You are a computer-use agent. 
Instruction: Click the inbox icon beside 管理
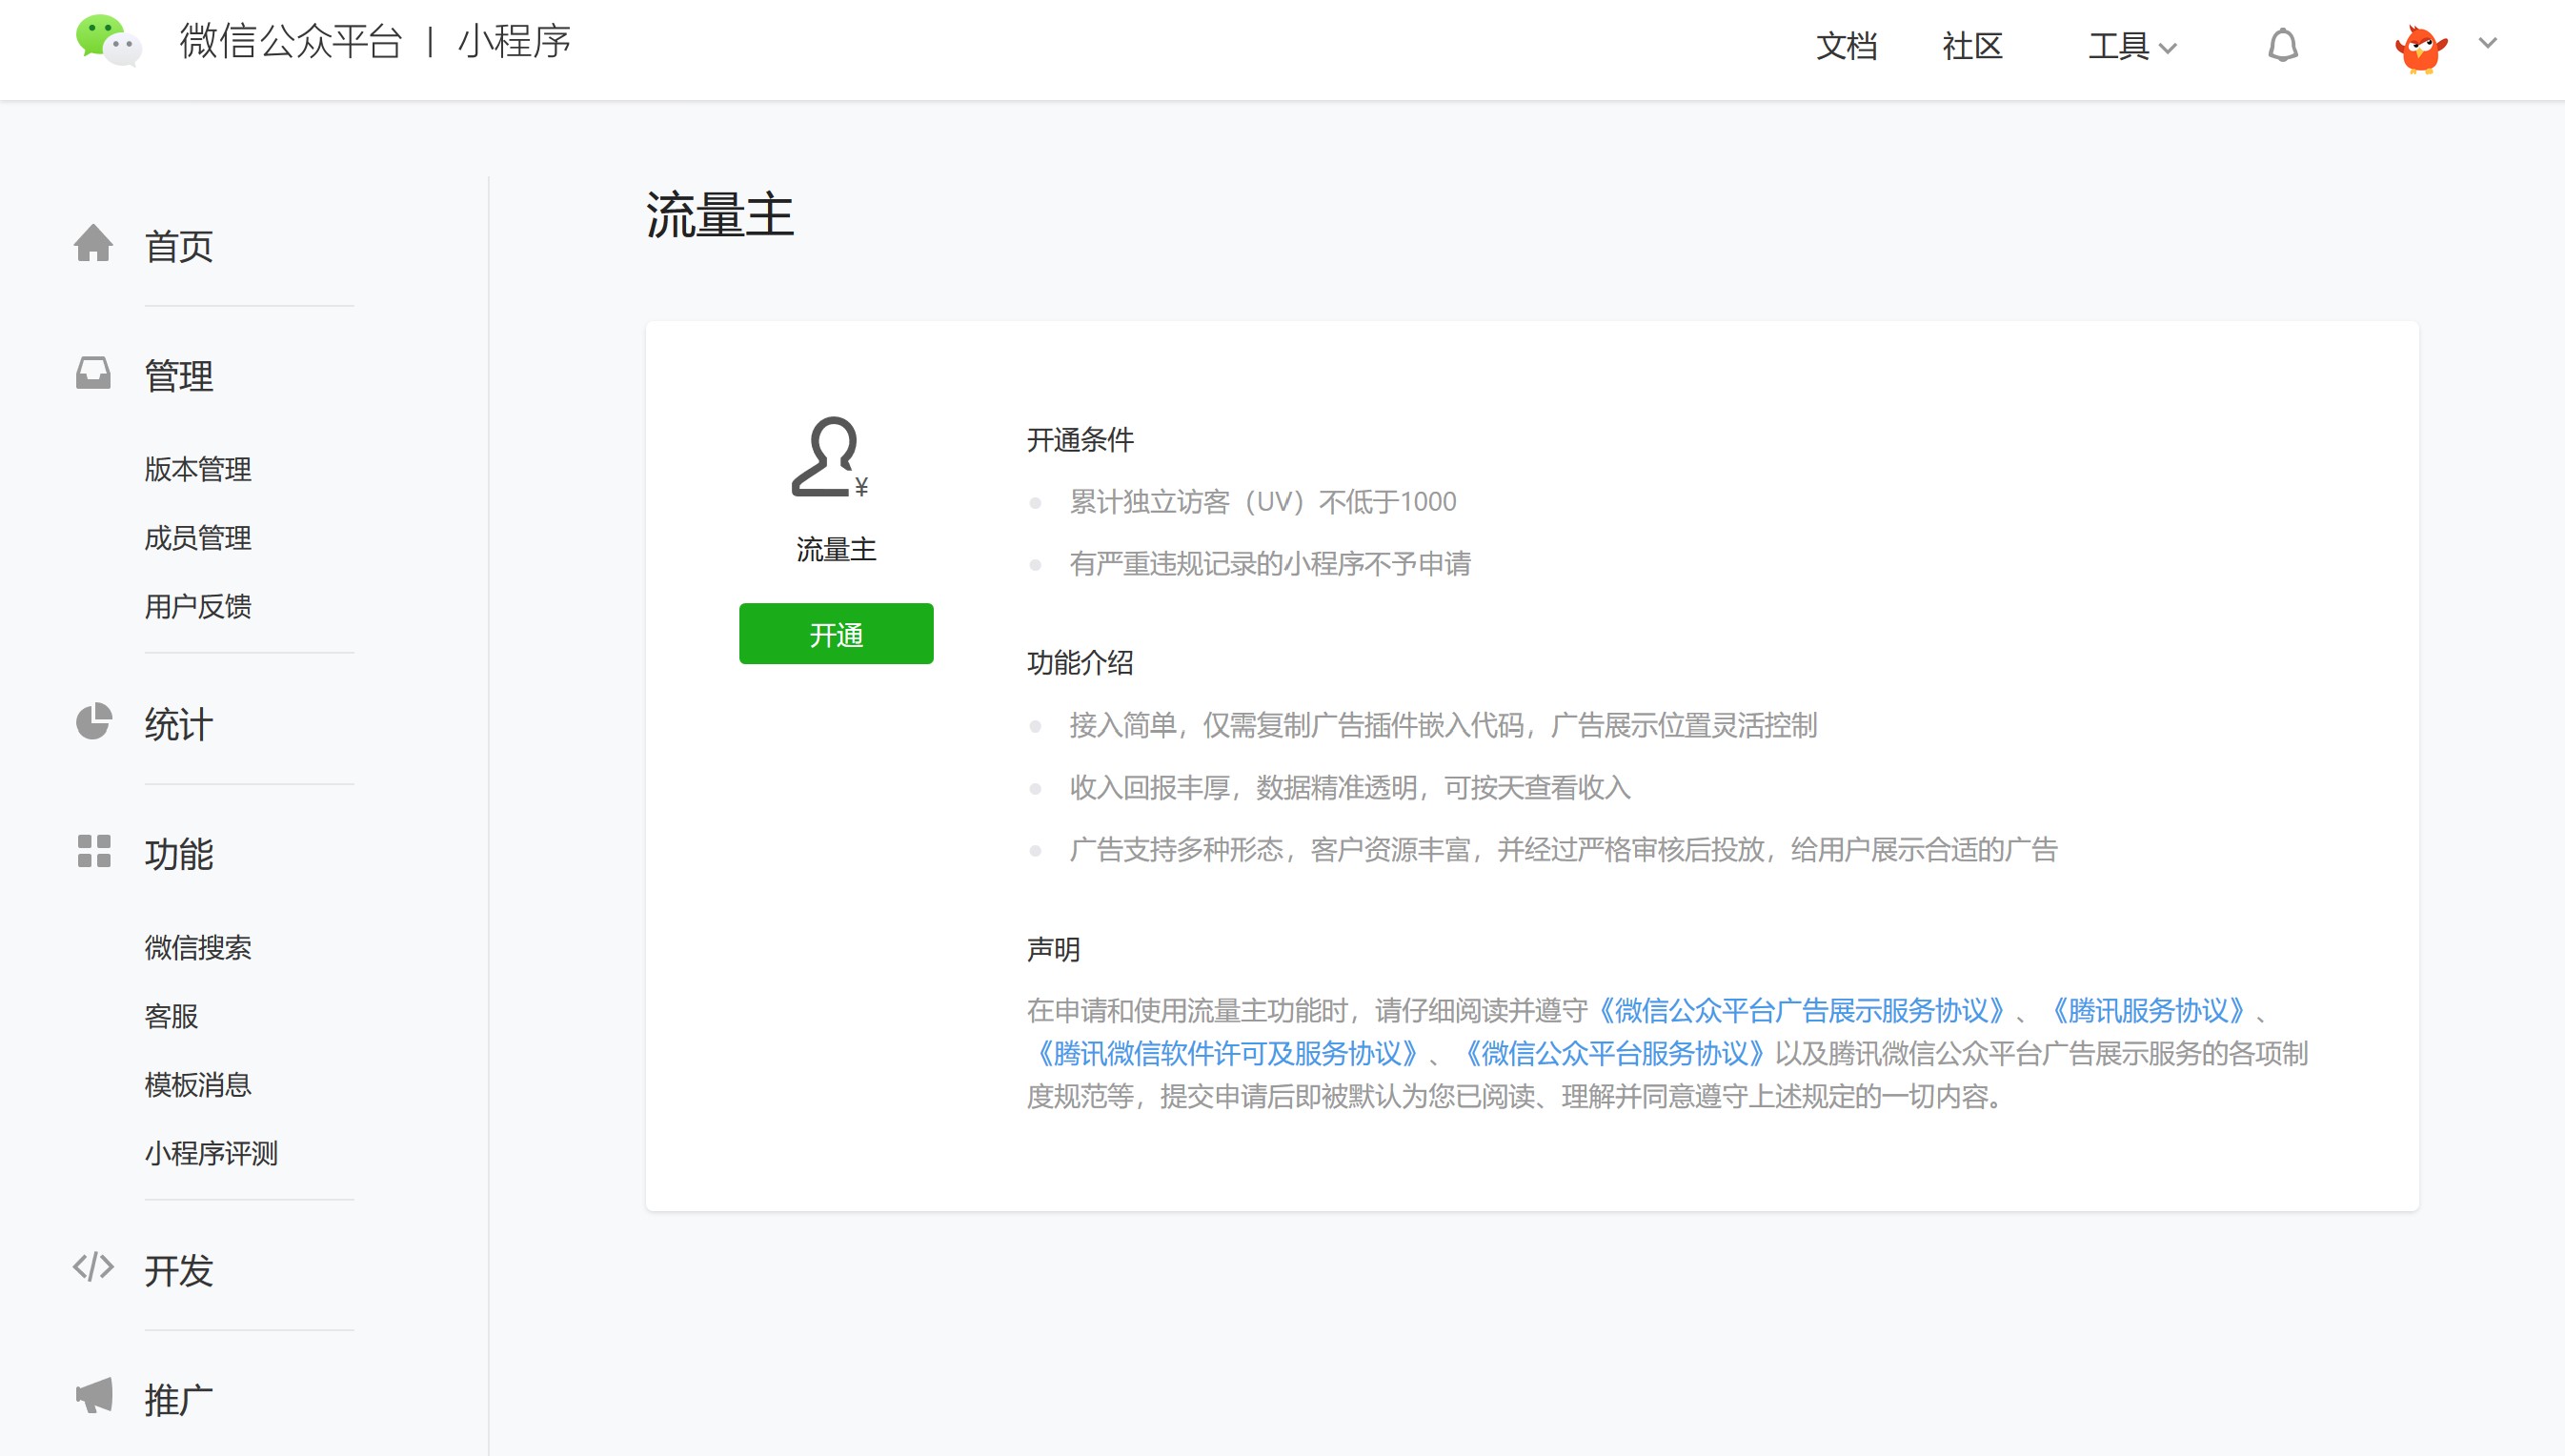(94, 374)
